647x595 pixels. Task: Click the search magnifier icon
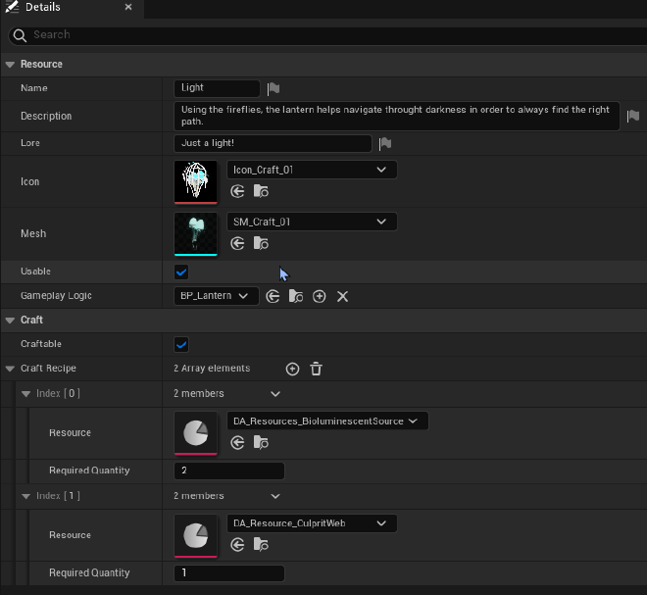20,35
